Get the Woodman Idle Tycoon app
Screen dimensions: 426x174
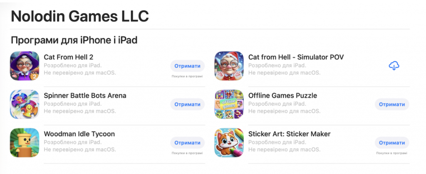(x=188, y=143)
